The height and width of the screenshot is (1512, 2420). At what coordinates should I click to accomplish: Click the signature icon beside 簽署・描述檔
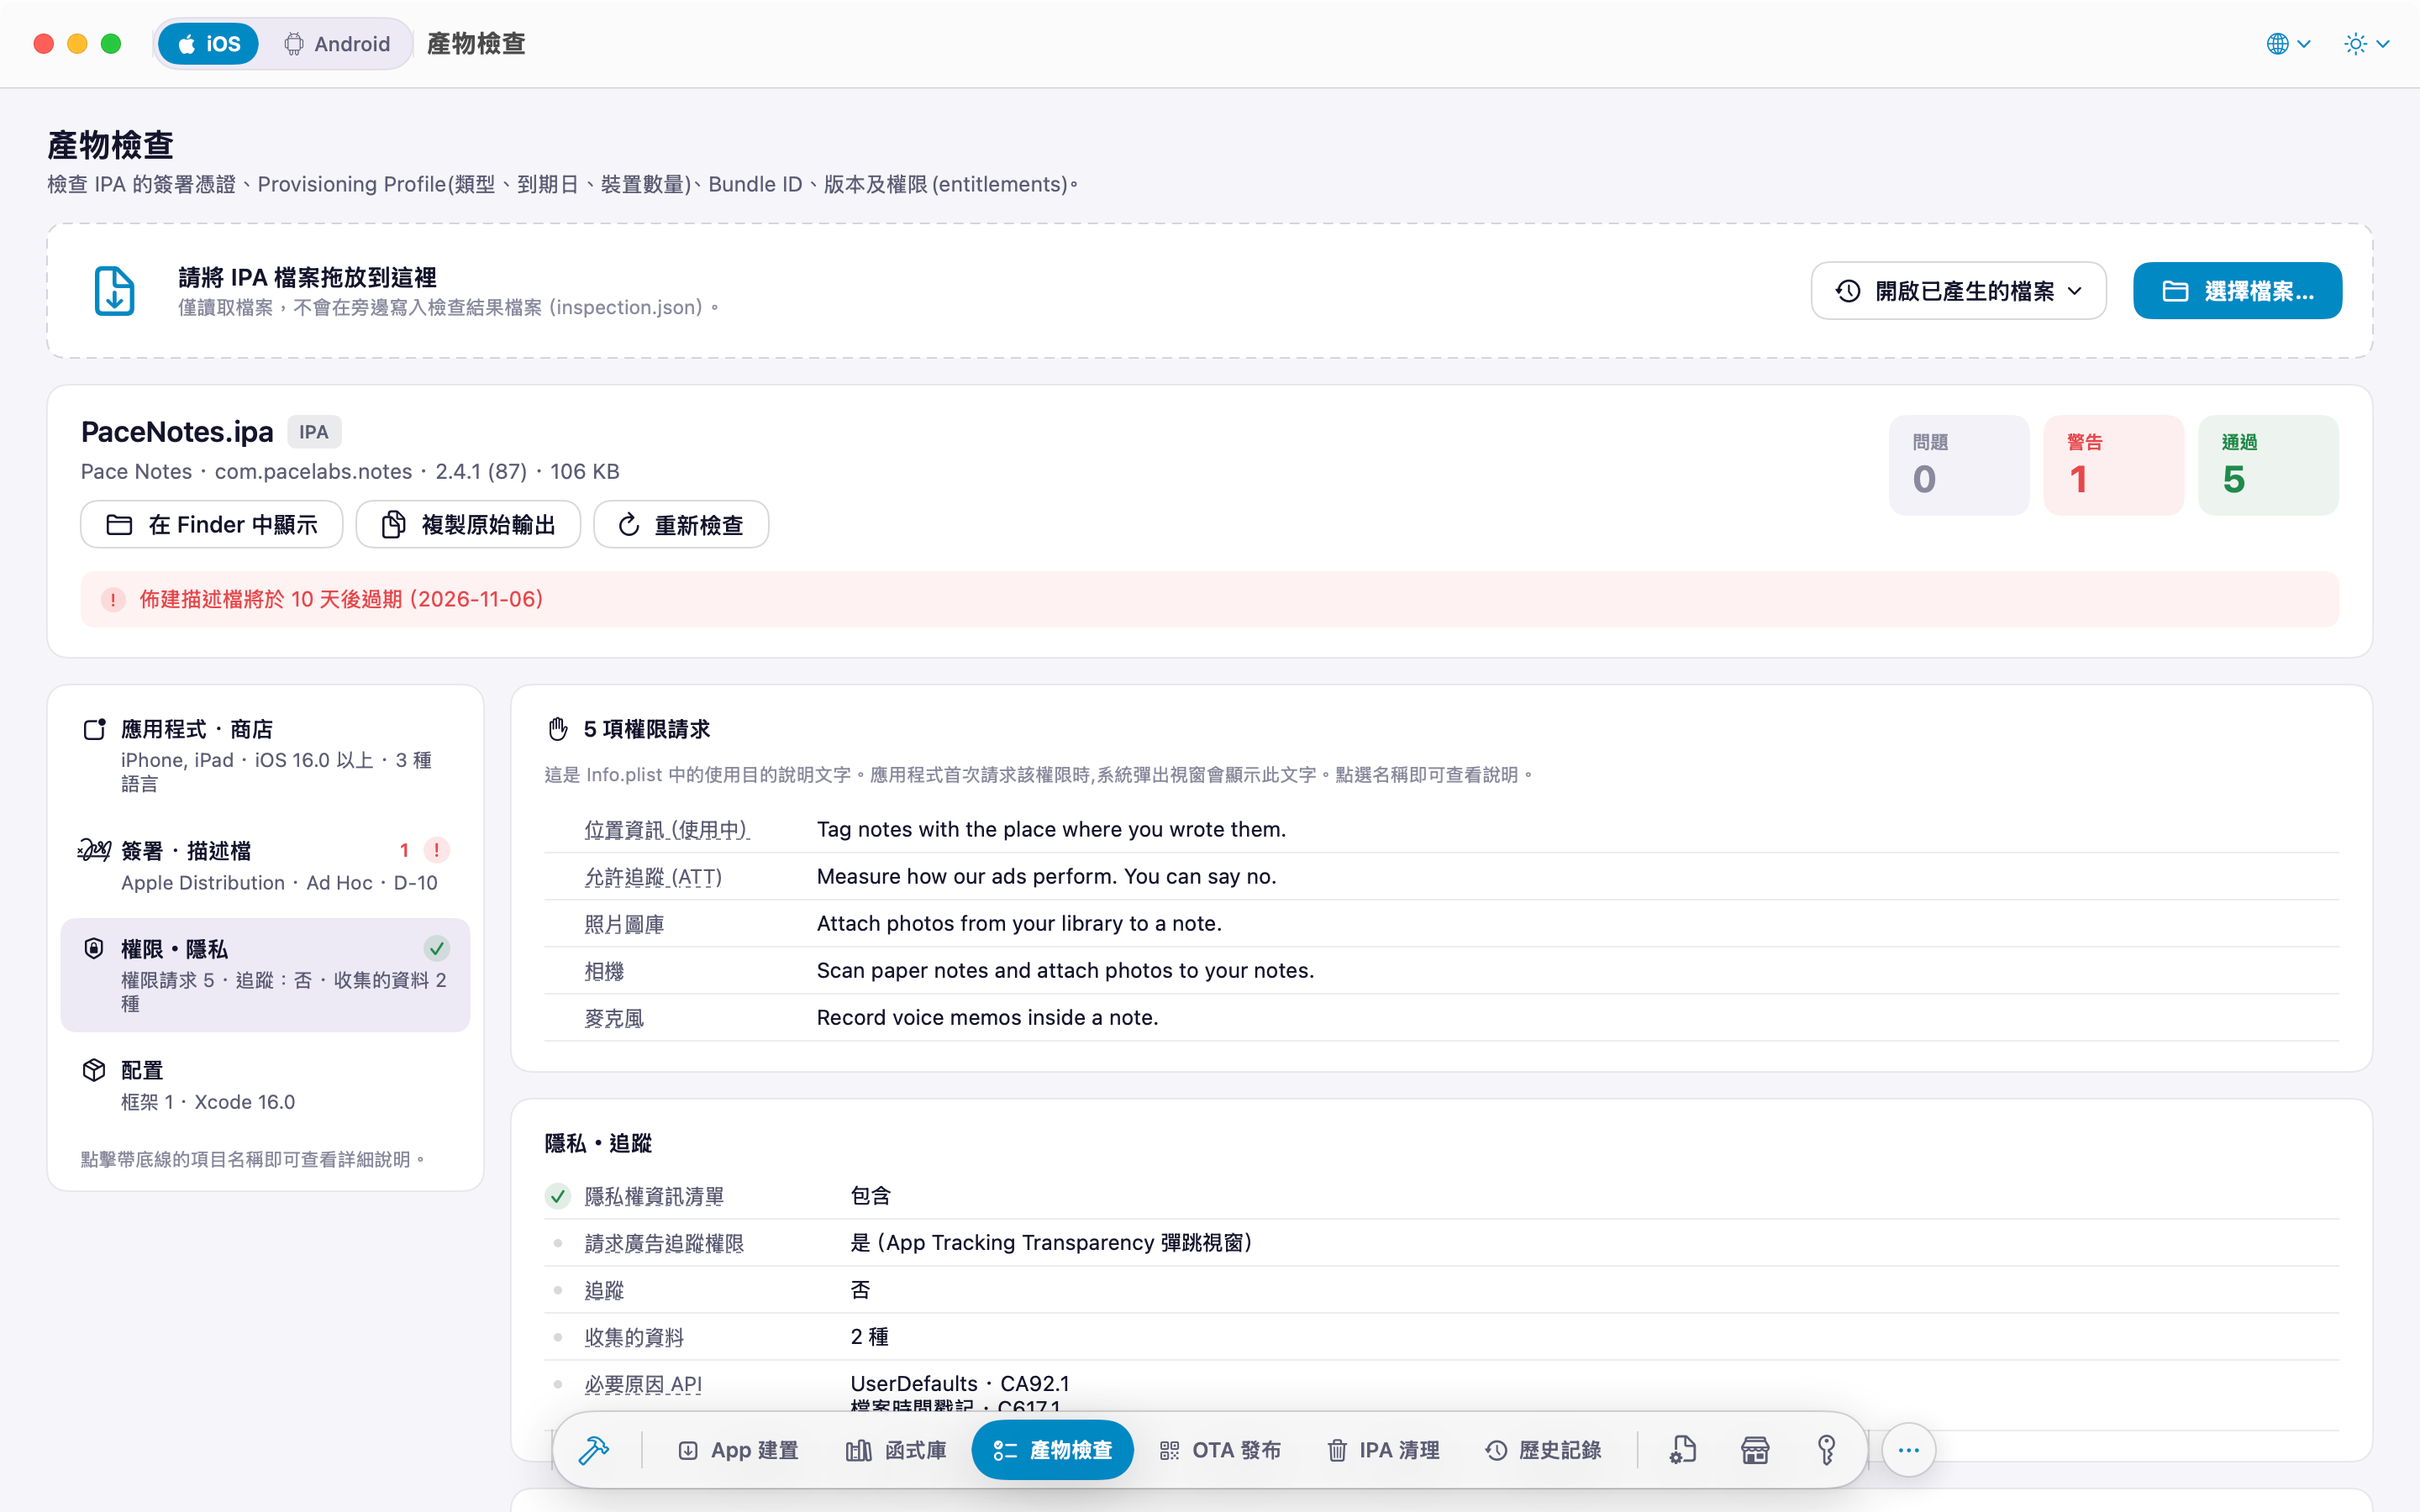pos(94,850)
